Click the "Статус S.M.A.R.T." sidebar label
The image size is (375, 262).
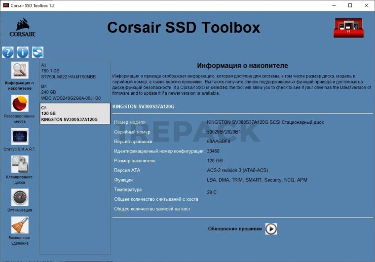pyautogui.click(x=20, y=149)
